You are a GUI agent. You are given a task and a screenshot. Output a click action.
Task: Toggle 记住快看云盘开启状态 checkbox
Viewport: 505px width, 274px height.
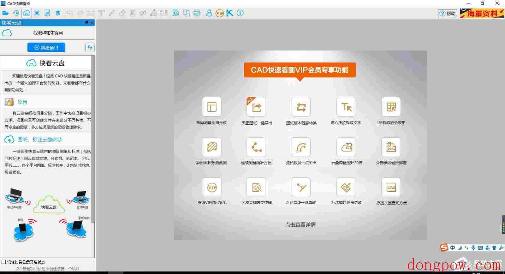[x=4, y=262]
